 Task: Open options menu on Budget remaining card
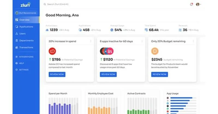pyautogui.click(x=193, y=41)
